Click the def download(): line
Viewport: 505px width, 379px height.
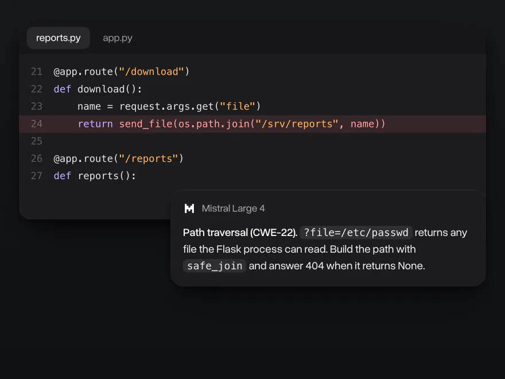[98, 89]
